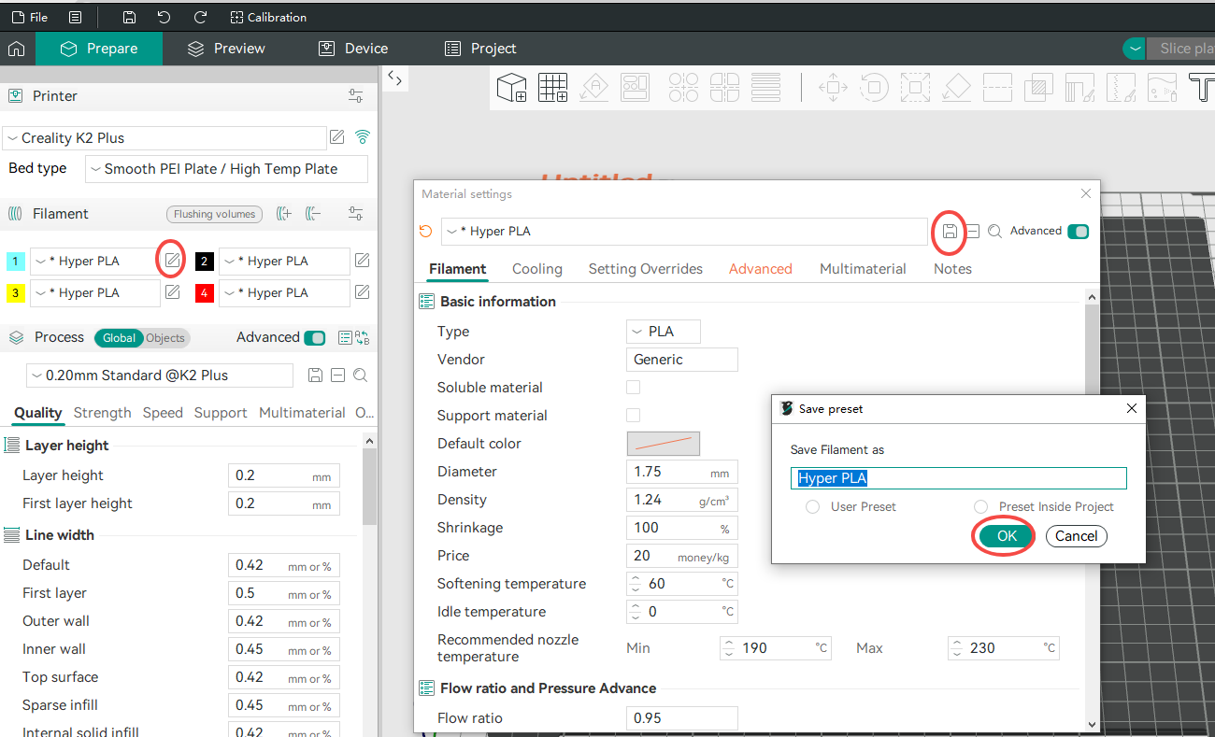Viewport: 1215px width, 737px height.
Task: Click the orange reset icon in Material settings
Action: (426, 231)
